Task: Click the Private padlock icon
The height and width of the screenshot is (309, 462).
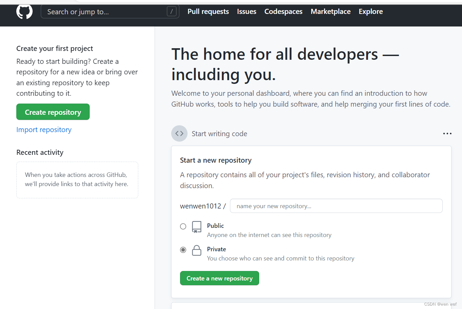Action: click(197, 250)
